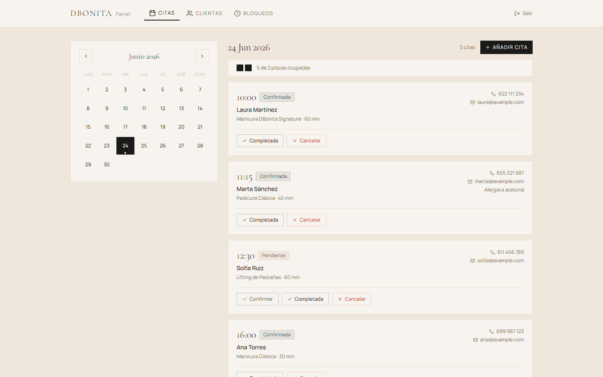603x377 pixels.
Task: Select June 10 in calendar
Action: [125, 108]
